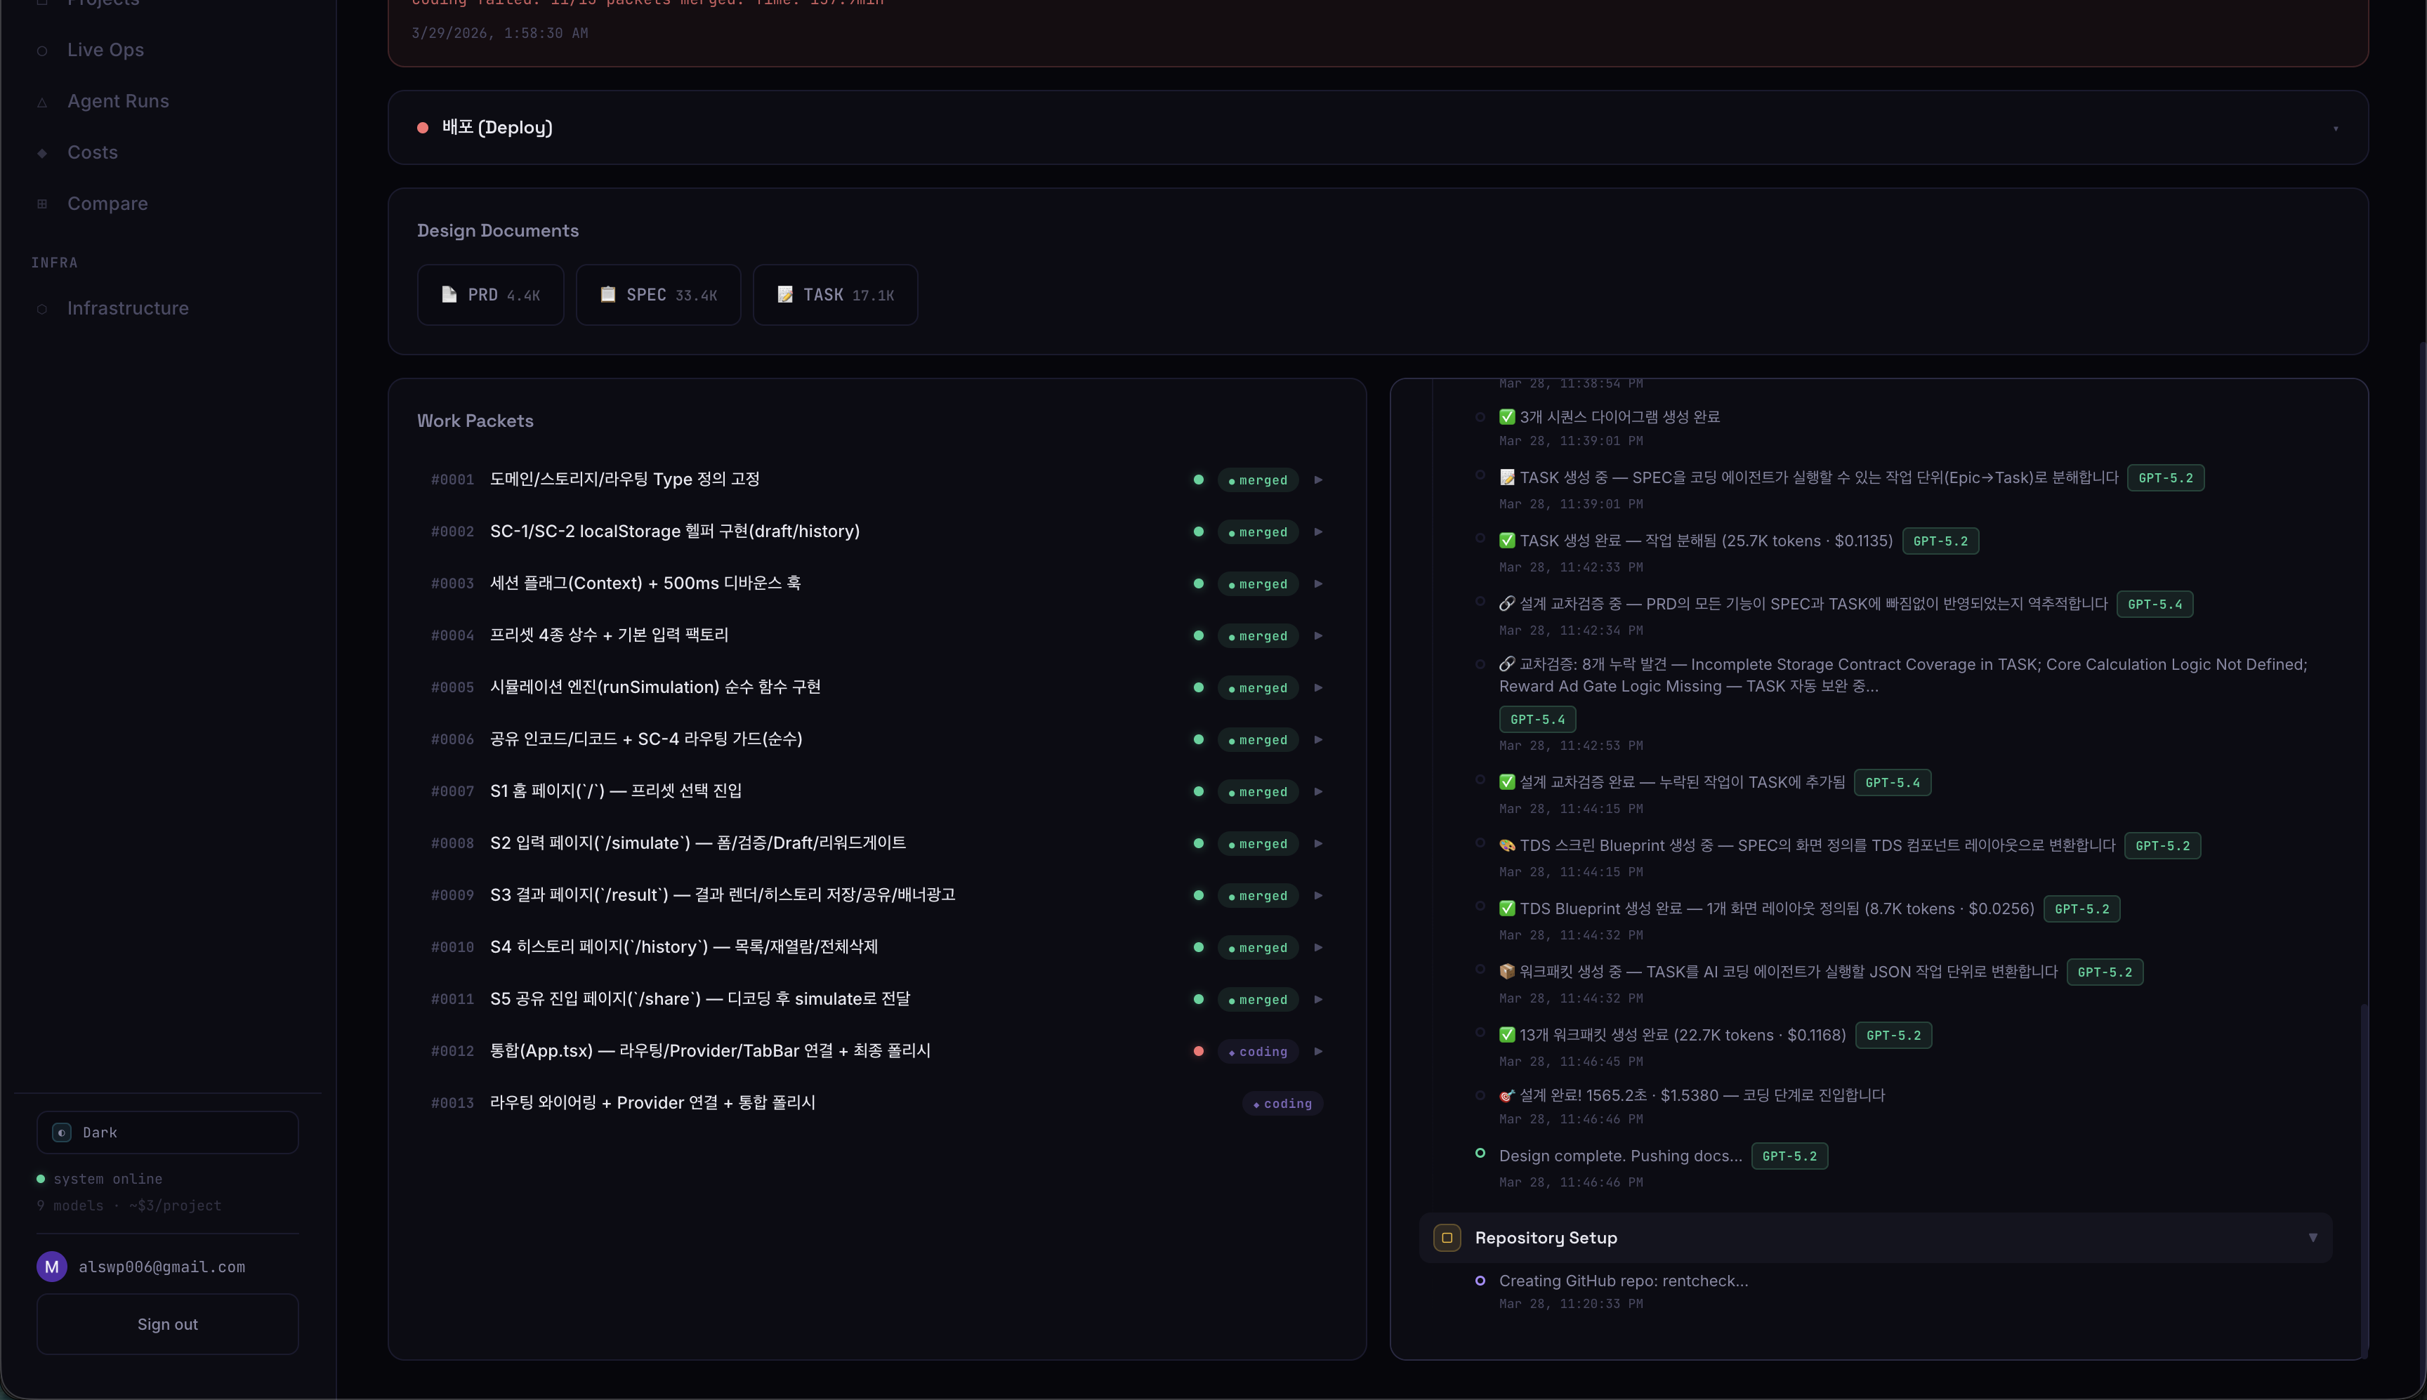The image size is (2427, 1400).
Task: Open the TASK document icon
Action: (784, 294)
